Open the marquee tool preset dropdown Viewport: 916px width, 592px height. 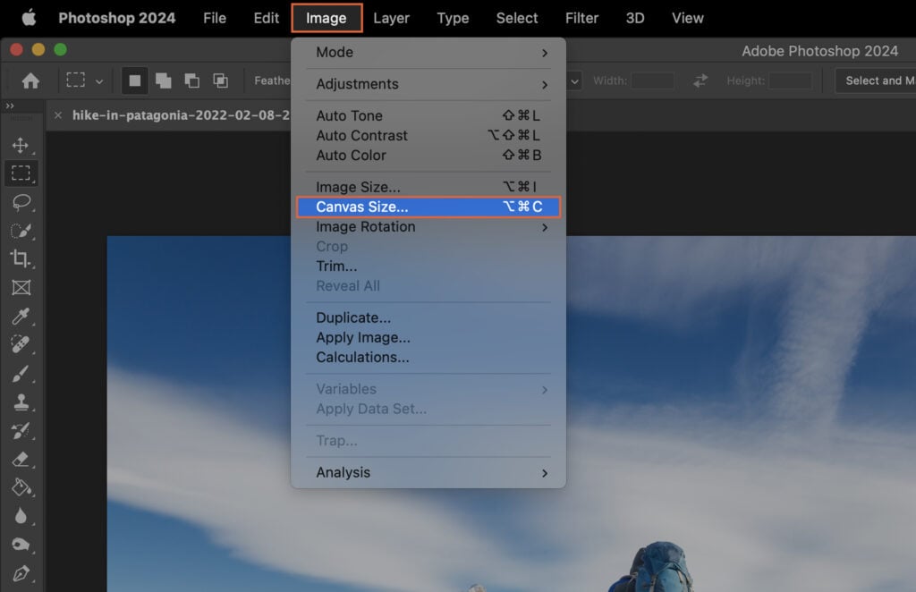(98, 80)
